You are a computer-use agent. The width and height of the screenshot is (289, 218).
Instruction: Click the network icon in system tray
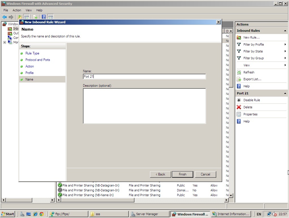269,214
